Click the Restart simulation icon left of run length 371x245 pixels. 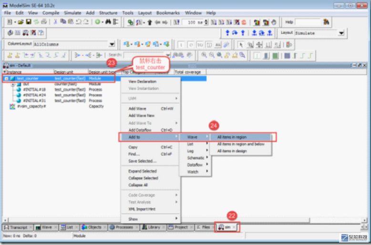tap(176, 22)
